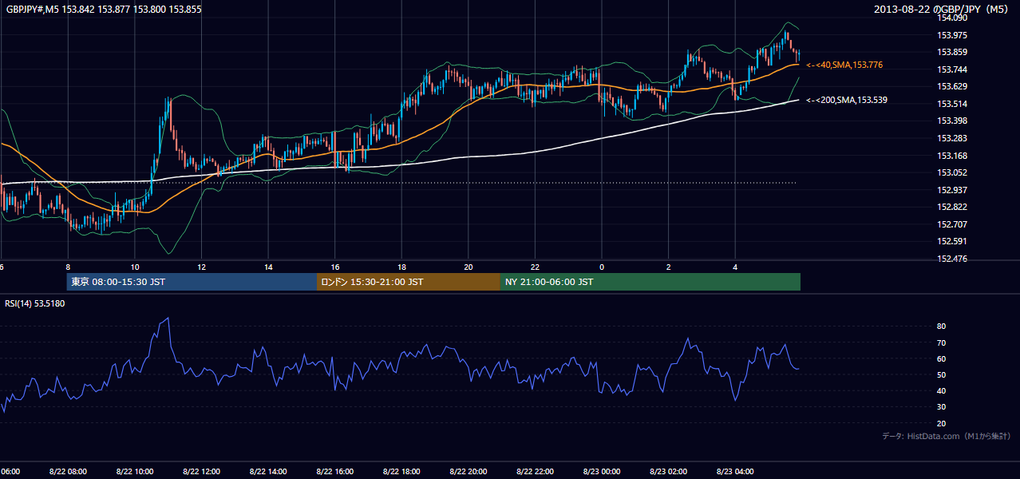Screen dimensions: 1020x479
Task: Click hour label 16 under the price chart
Action: [335, 267]
